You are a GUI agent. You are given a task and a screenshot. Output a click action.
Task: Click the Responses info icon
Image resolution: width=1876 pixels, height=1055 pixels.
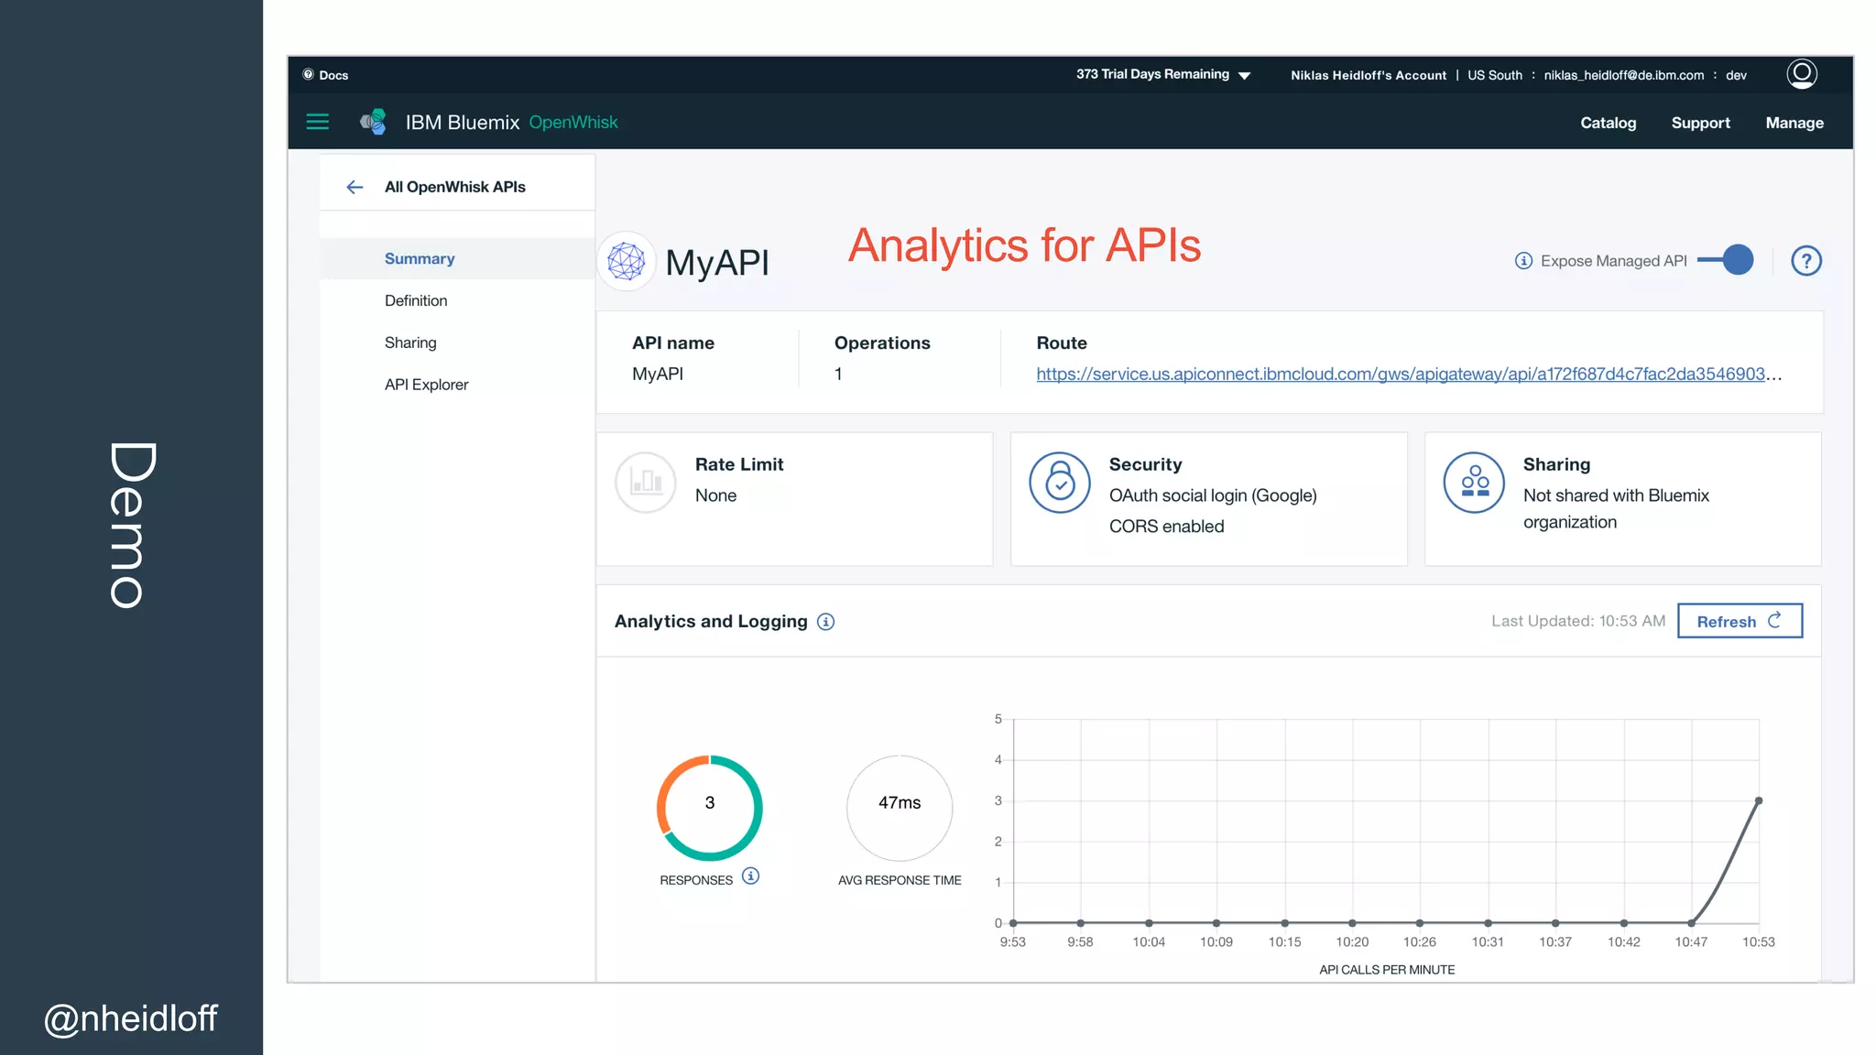(750, 876)
